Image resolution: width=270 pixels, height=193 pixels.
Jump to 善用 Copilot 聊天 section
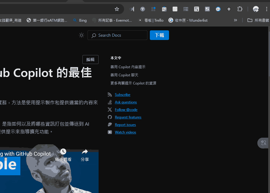(124, 75)
